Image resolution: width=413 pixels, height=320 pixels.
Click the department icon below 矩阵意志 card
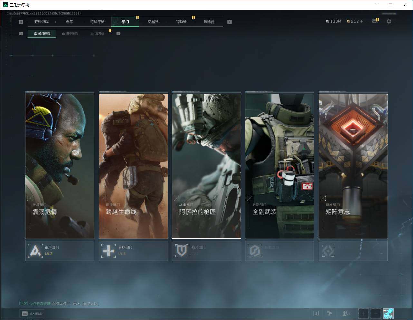(328, 251)
